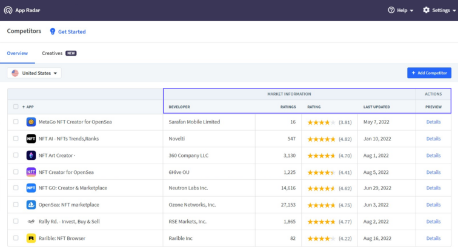Open Details for NFT Art Creator
Screen dimensions: 458x252
pyautogui.click(x=433, y=155)
